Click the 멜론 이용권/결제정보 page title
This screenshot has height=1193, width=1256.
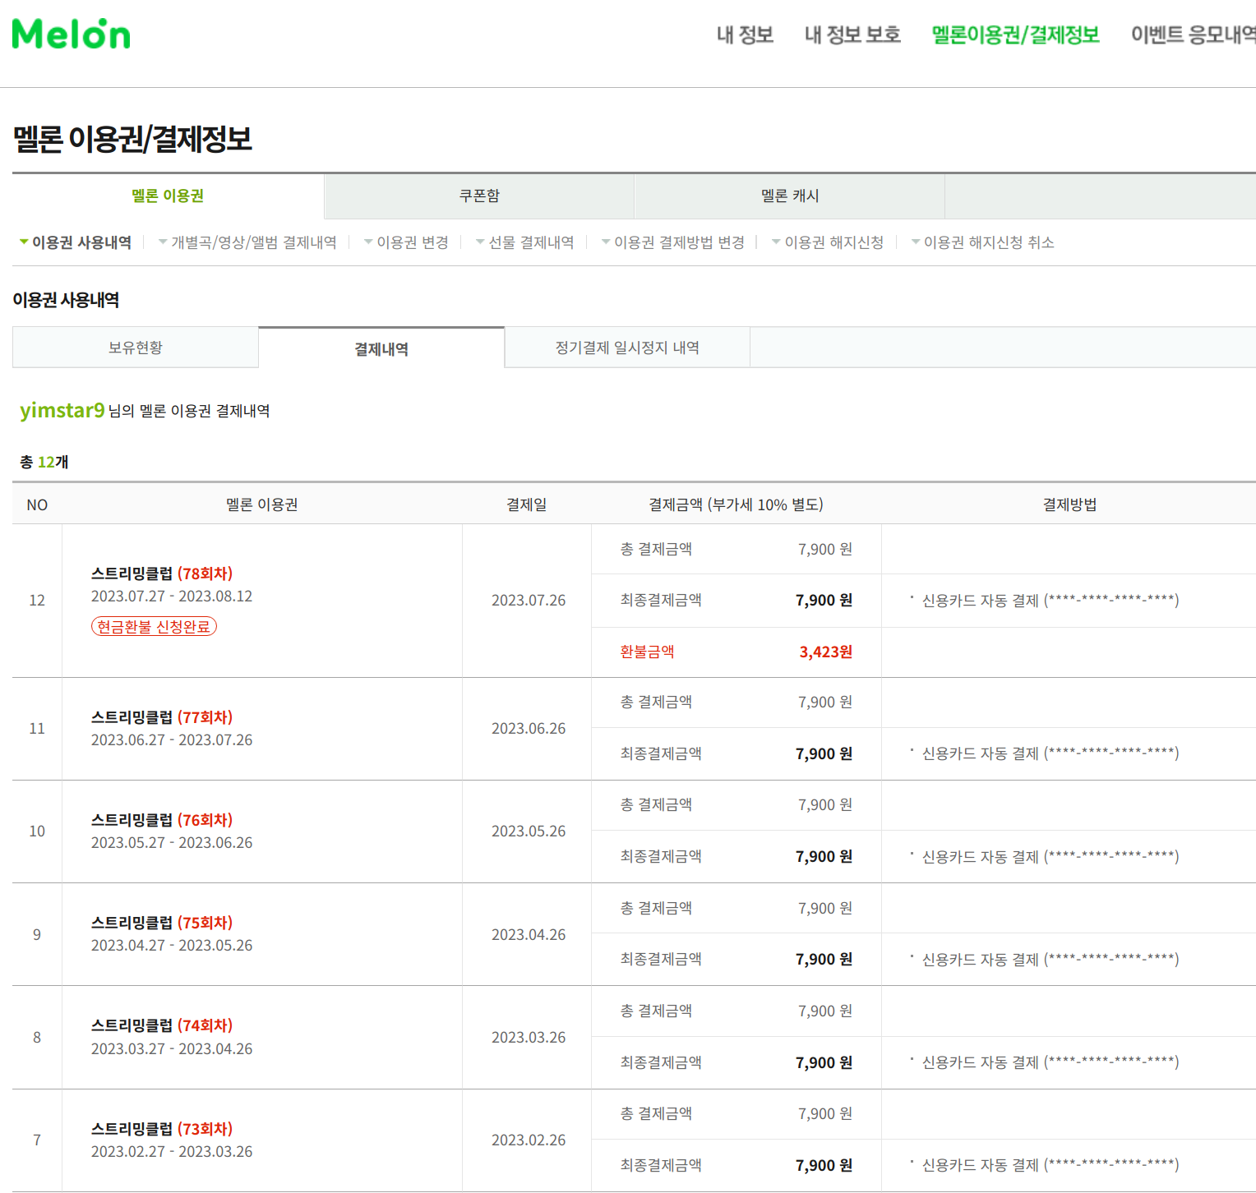pyautogui.click(x=132, y=139)
